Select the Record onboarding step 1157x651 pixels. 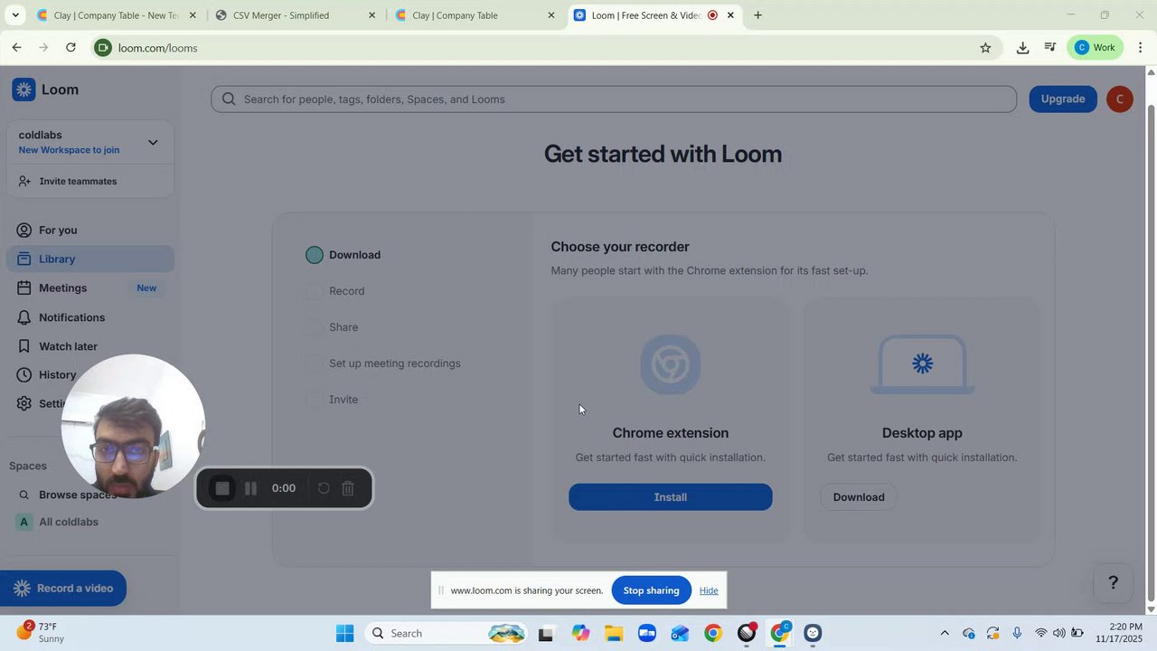[x=335, y=291]
